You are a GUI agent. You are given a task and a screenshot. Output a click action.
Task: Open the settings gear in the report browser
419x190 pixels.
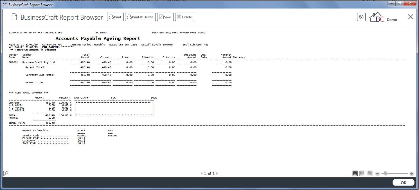[361, 17]
